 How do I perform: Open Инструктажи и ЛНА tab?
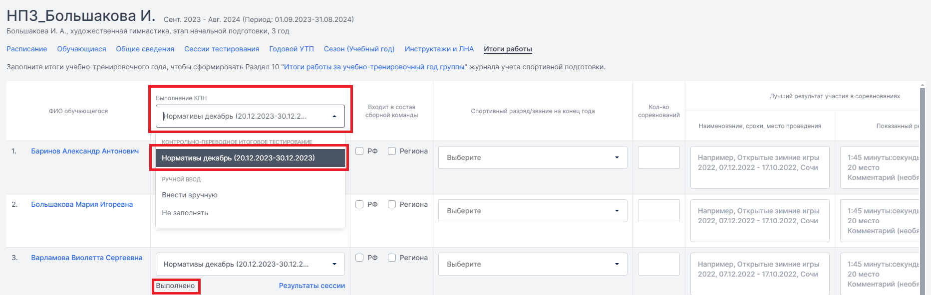439,49
